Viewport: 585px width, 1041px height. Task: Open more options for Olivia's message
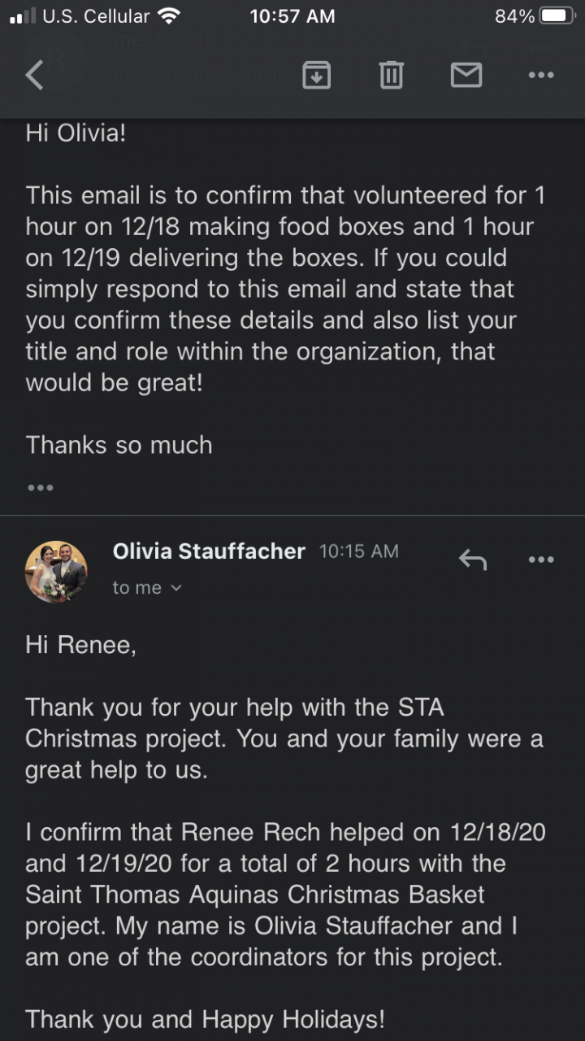(x=540, y=560)
